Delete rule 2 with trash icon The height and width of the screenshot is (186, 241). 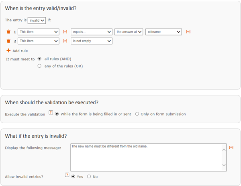click(8, 41)
